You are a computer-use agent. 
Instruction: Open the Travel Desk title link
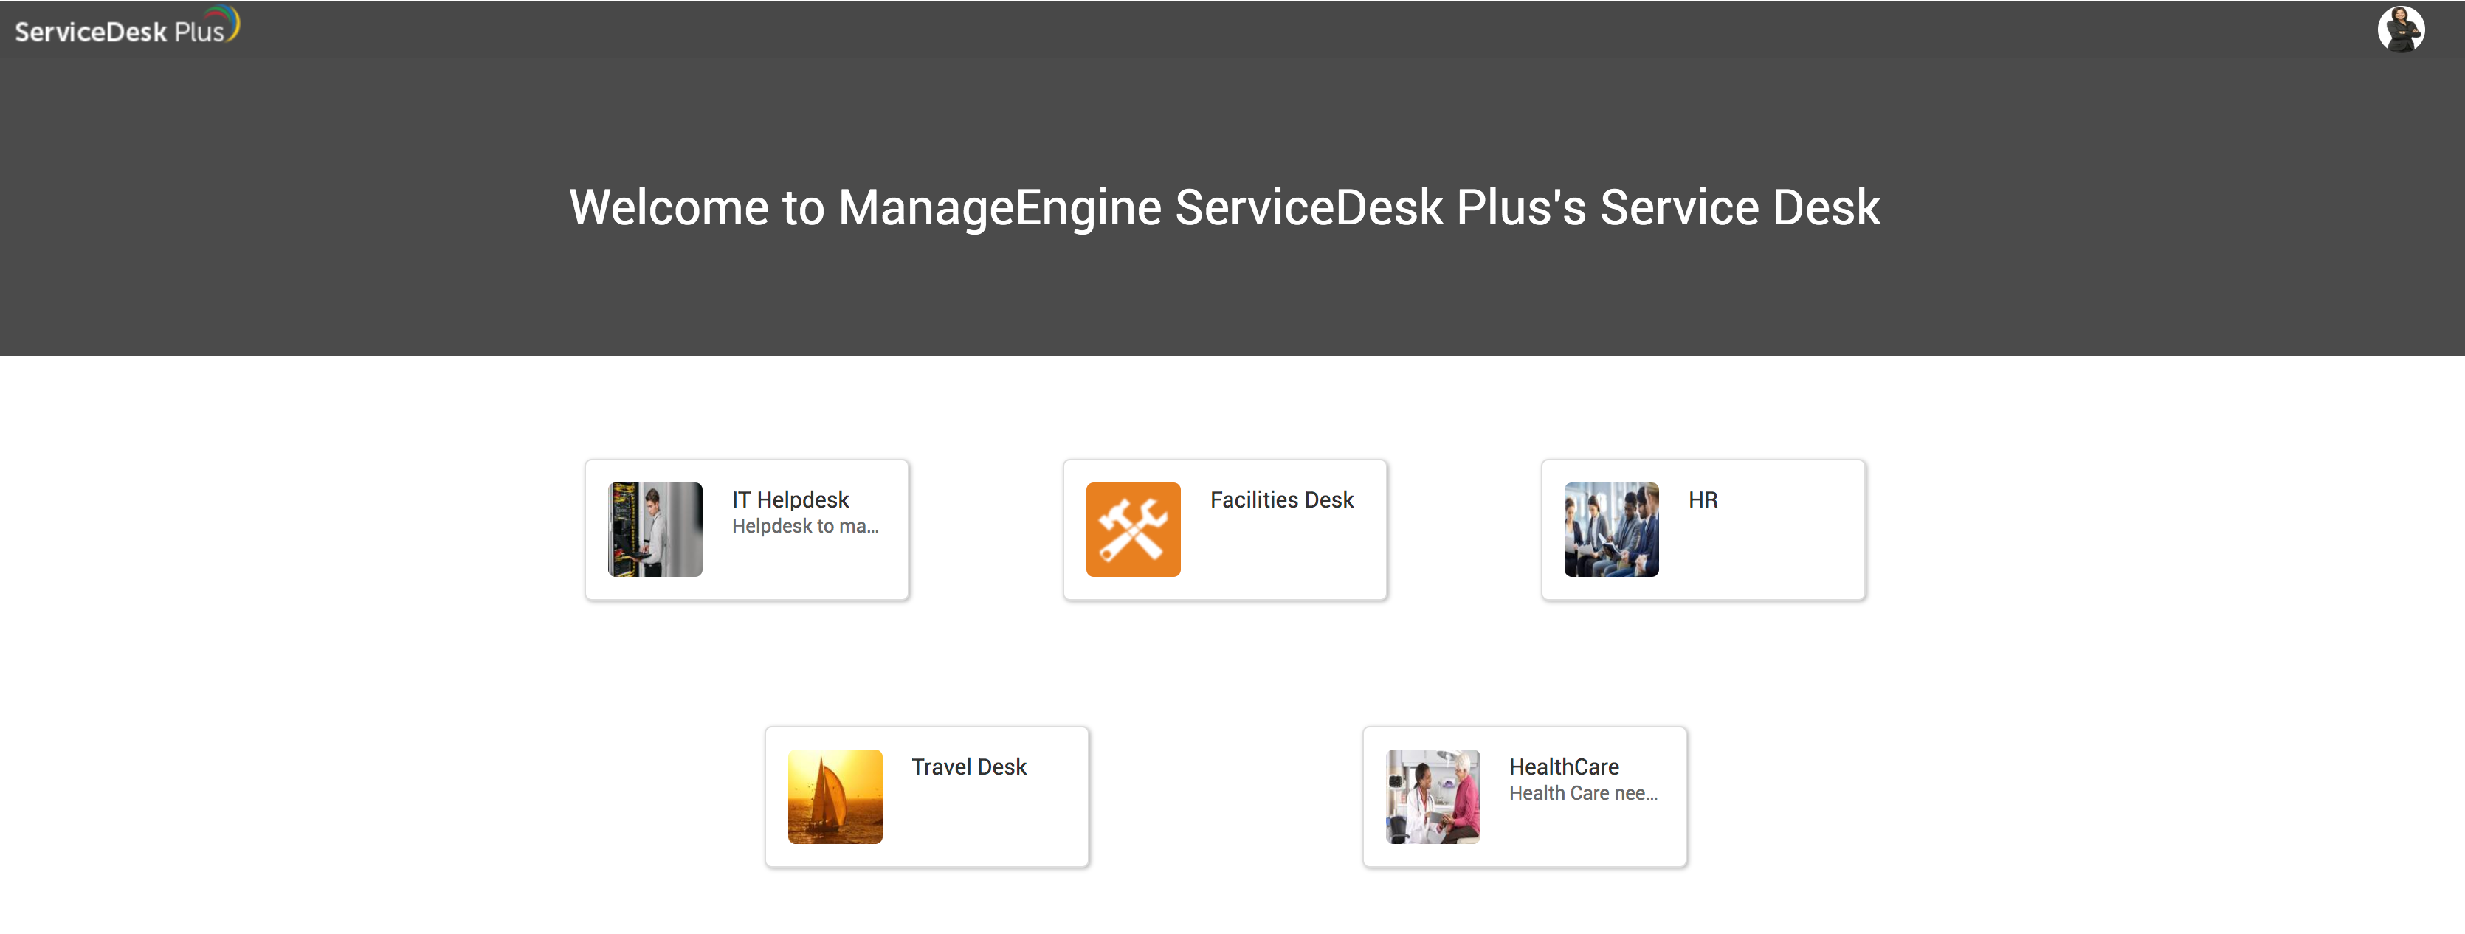point(968,767)
